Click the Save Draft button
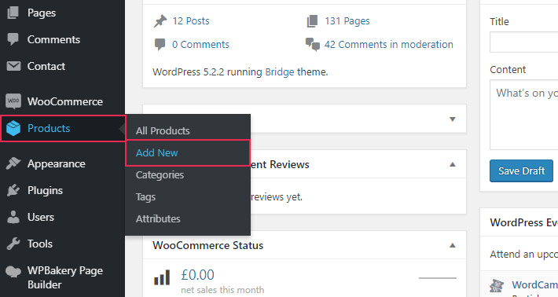558x297 pixels. coord(521,170)
